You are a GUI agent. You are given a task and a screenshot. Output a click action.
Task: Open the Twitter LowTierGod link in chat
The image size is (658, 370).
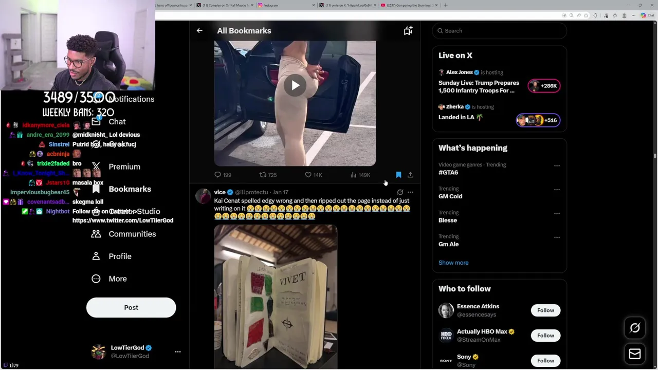tap(123, 220)
